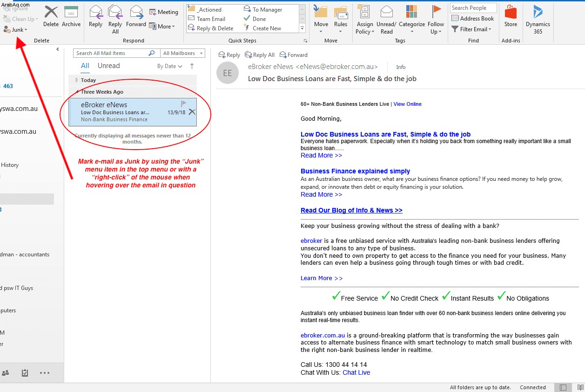Click the Info label in message header

pos(401,67)
